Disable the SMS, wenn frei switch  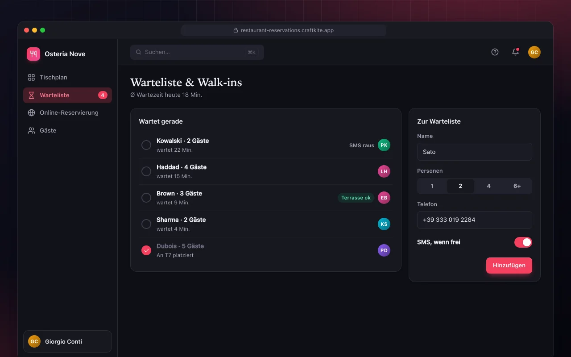click(523, 242)
